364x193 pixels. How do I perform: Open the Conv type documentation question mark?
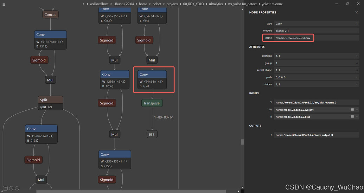pyautogui.click(x=357, y=24)
